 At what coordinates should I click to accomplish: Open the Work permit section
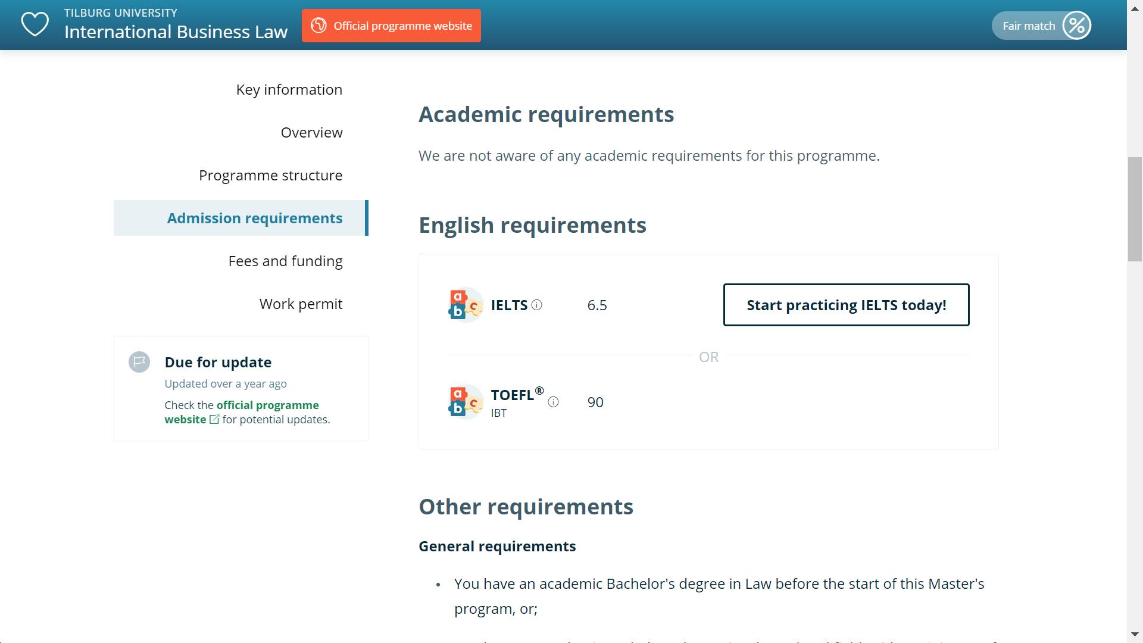click(301, 304)
